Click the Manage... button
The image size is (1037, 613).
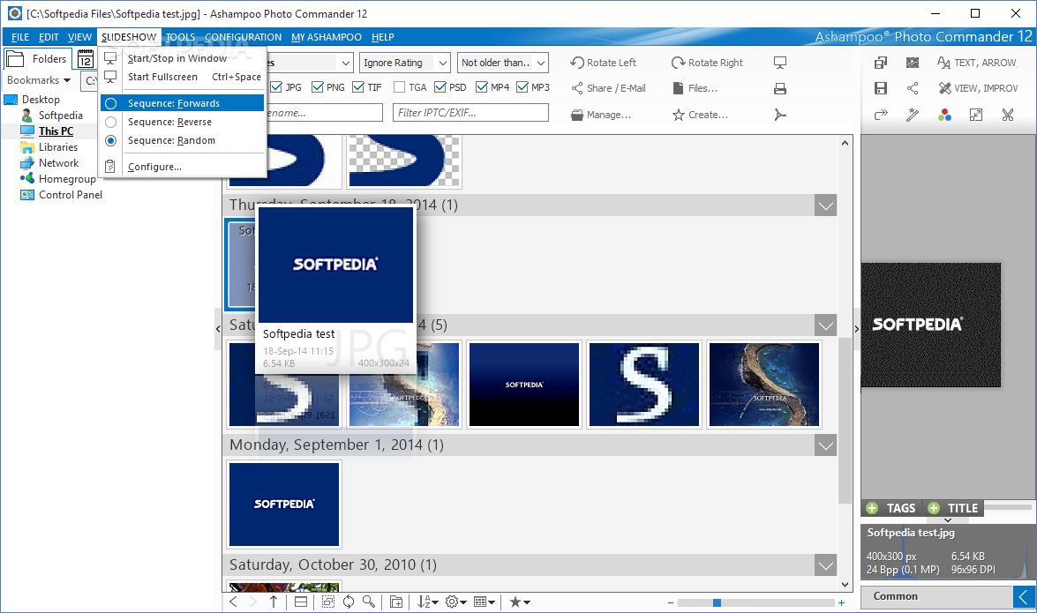[601, 115]
